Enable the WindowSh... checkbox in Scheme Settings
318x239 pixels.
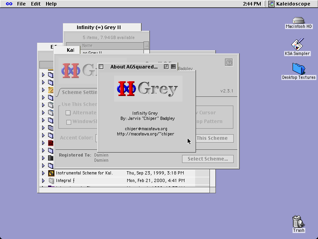pos(69,122)
